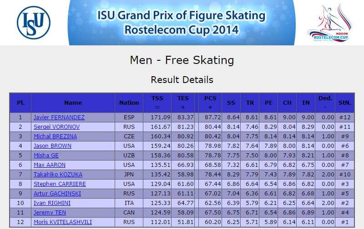Open Ivan RIGHINI skater link

pyautogui.click(x=52, y=203)
